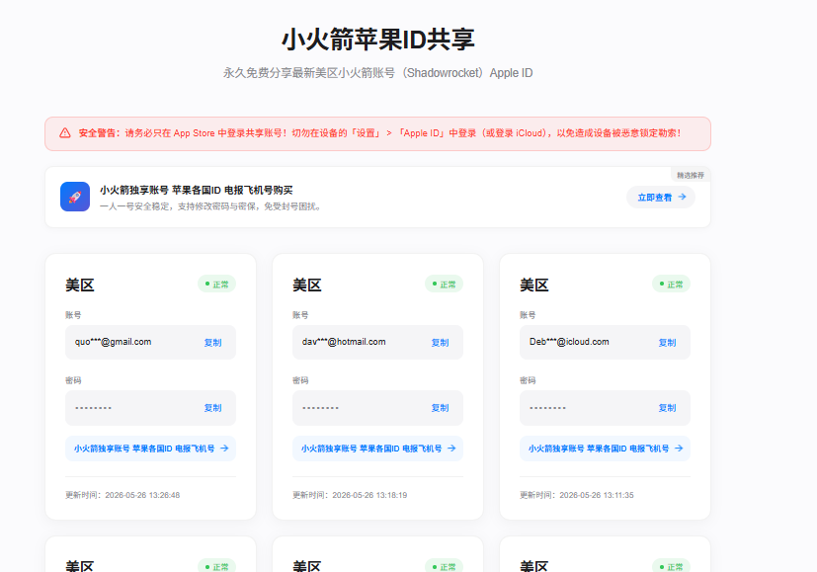Click the dav***@hotmail.com account text
The image size is (817, 572).
pos(344,342)
